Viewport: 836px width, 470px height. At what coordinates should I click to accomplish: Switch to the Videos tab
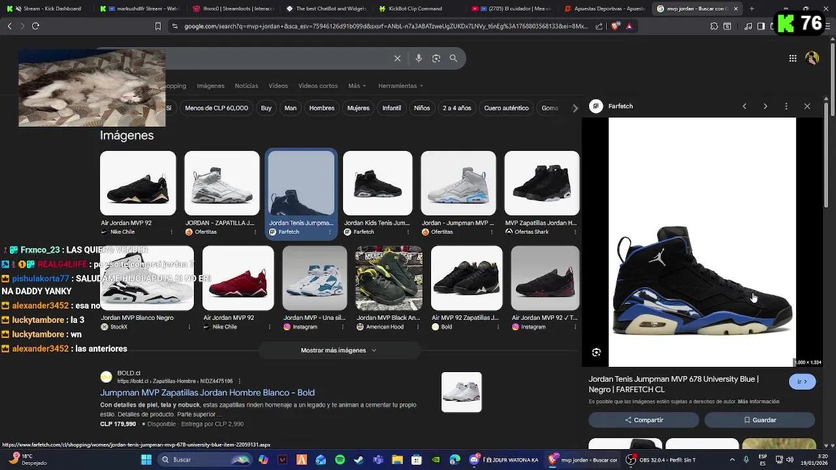[x=278, y=86]
